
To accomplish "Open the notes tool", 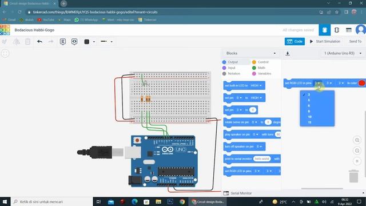I will click(63, 42).
